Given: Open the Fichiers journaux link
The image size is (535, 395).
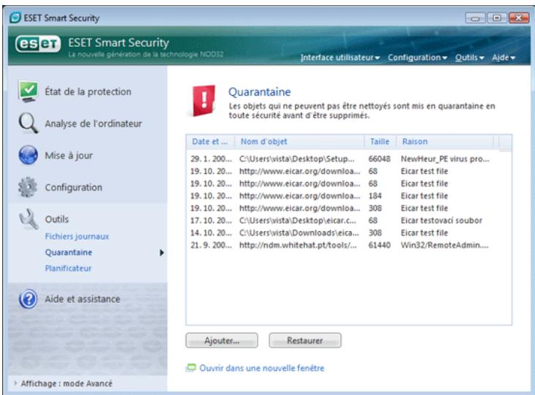Looking at the screenshot, I should click(77, 236).
